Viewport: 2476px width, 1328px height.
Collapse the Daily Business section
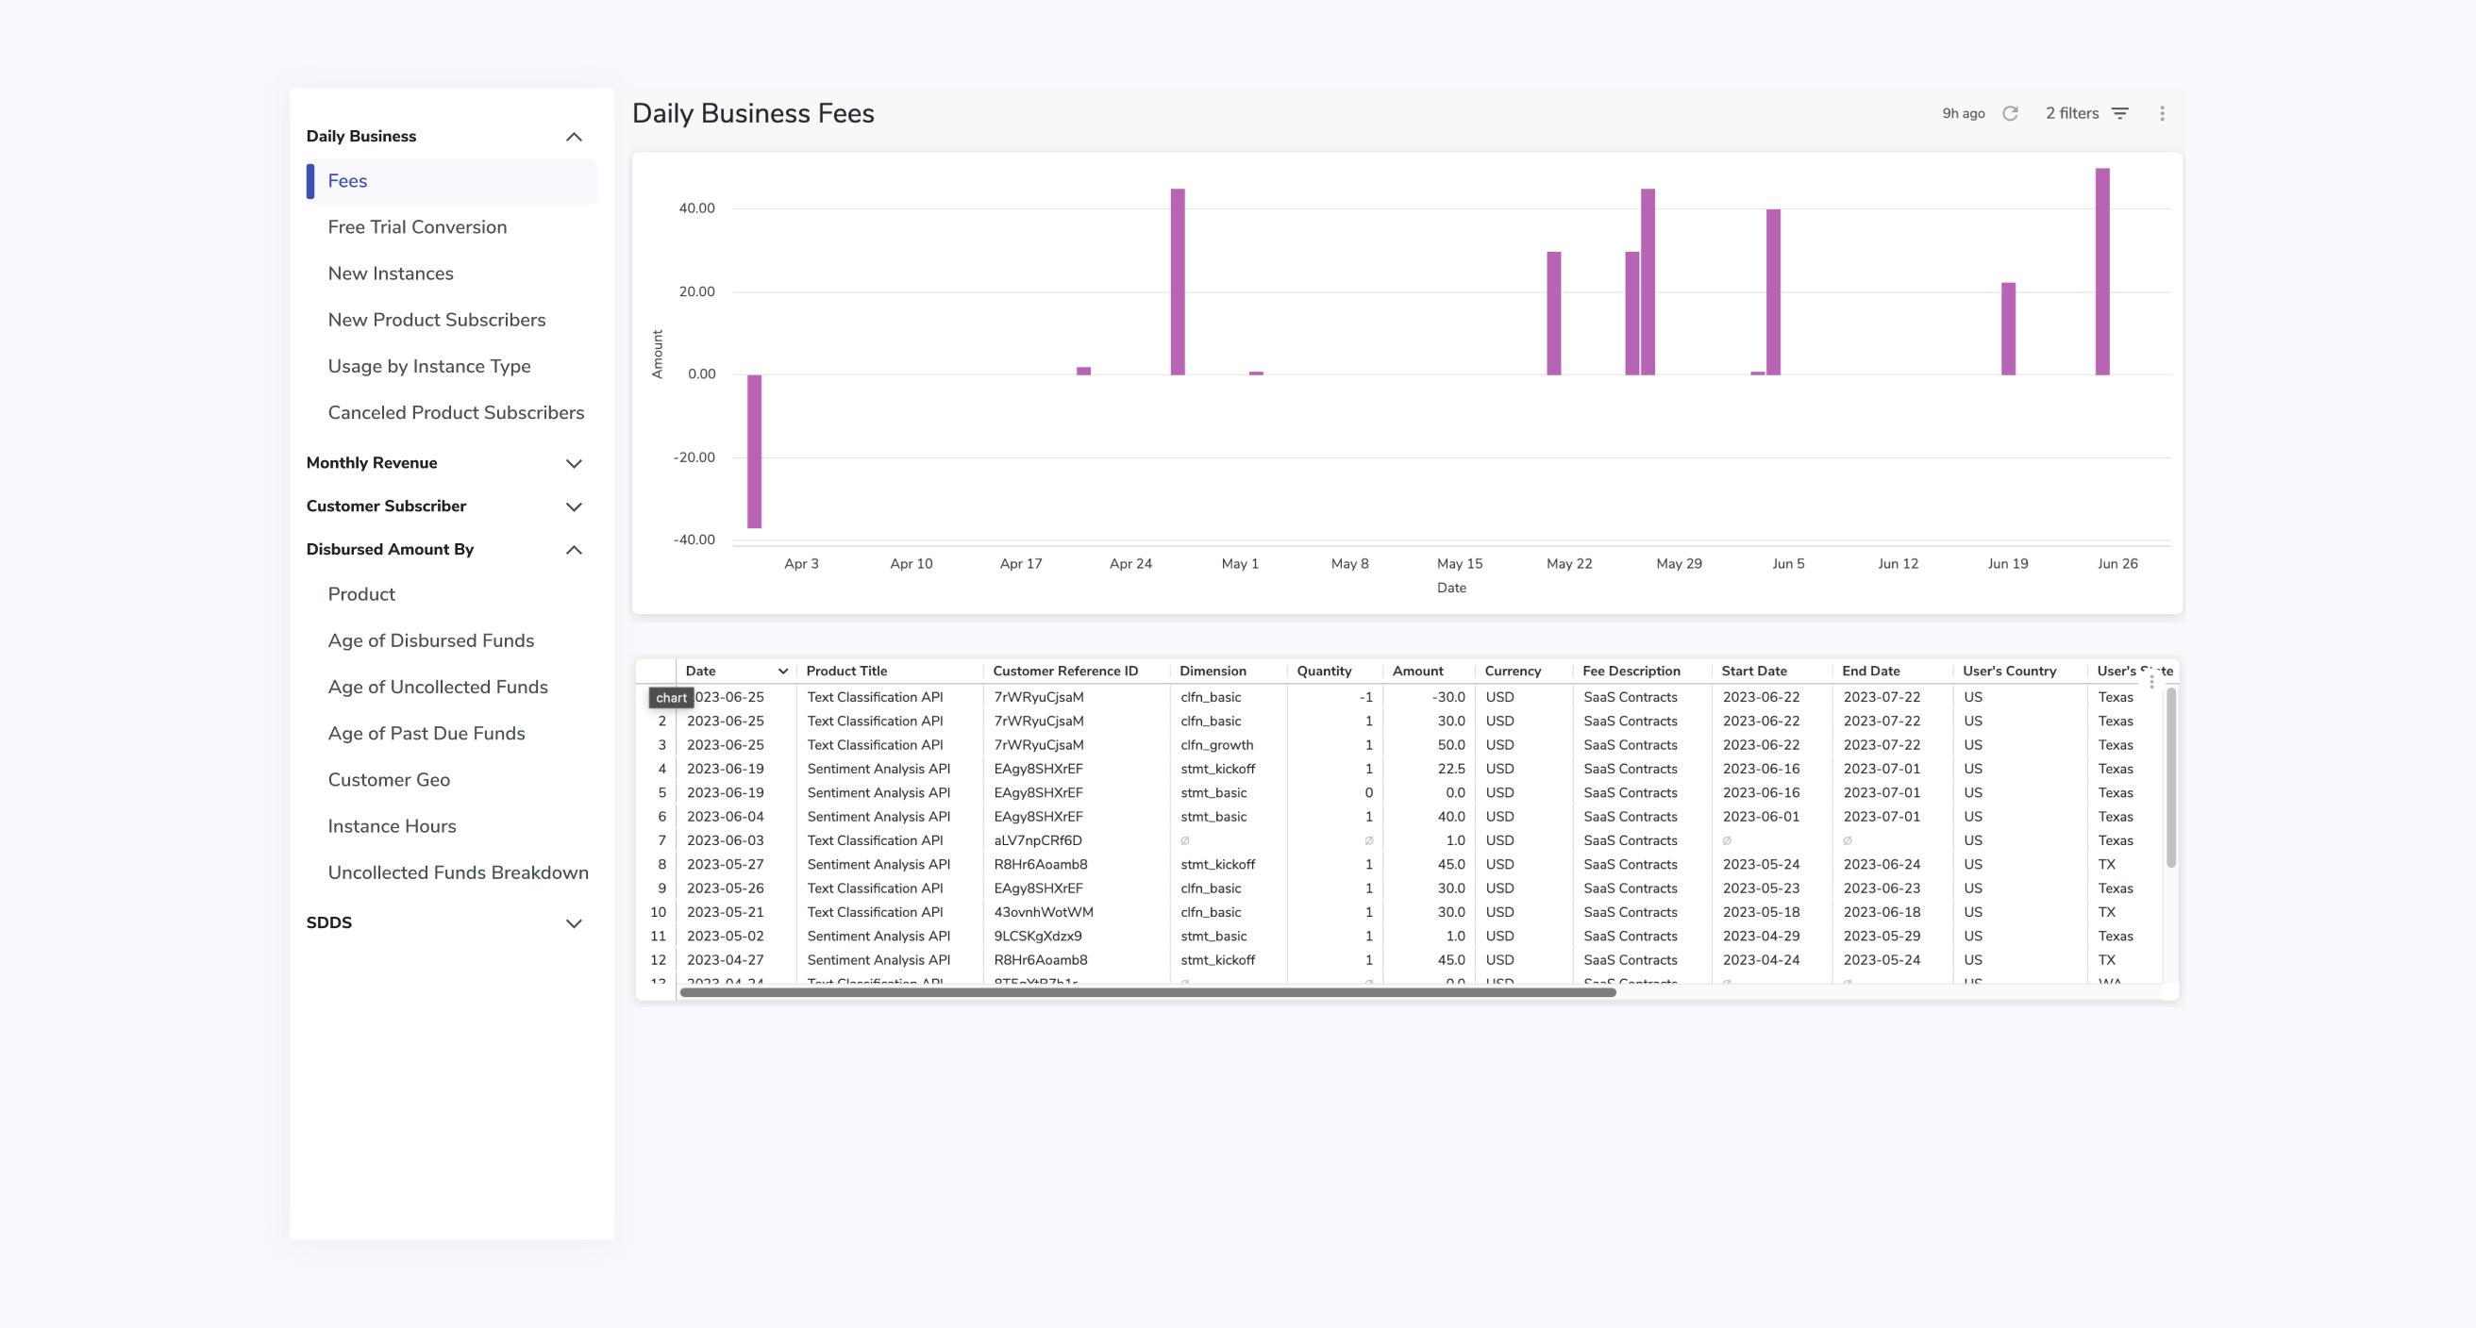coord(574,137)
